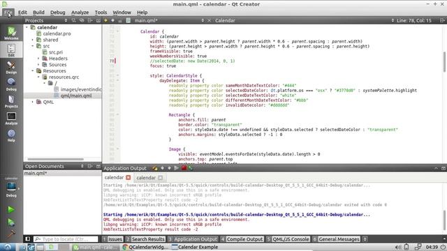Open the Build menu
The height and width of the screenshot is (251, 447).
tap(38, 13)
